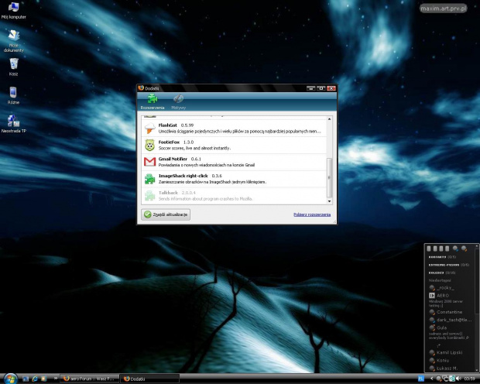The width and height of the screenshot is (480, 384).
Task: Click contact panel scroll-down arrow
Action: click(x=477, y=369)
